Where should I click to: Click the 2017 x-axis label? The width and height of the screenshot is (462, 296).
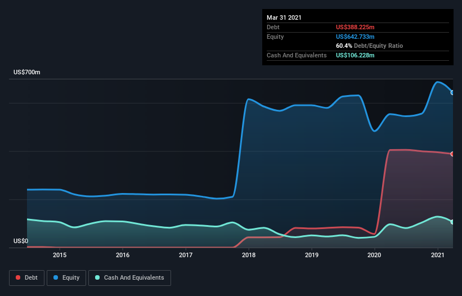(x=186, y=255)
